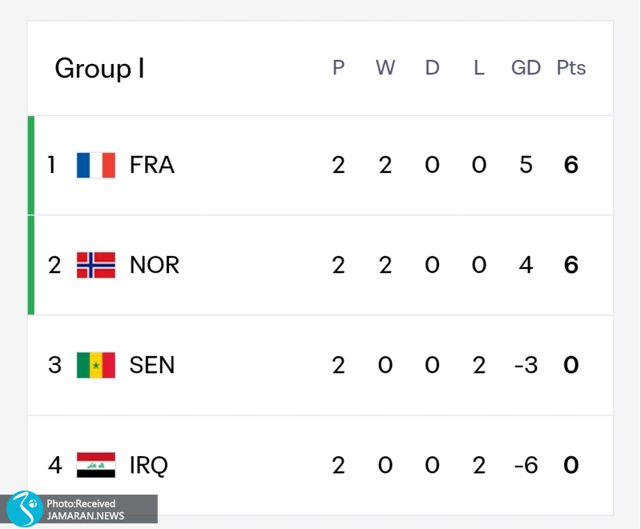
Task: Click the Jamaran teal logo icon
Action: pyautogui.click(x=25, y=508)
